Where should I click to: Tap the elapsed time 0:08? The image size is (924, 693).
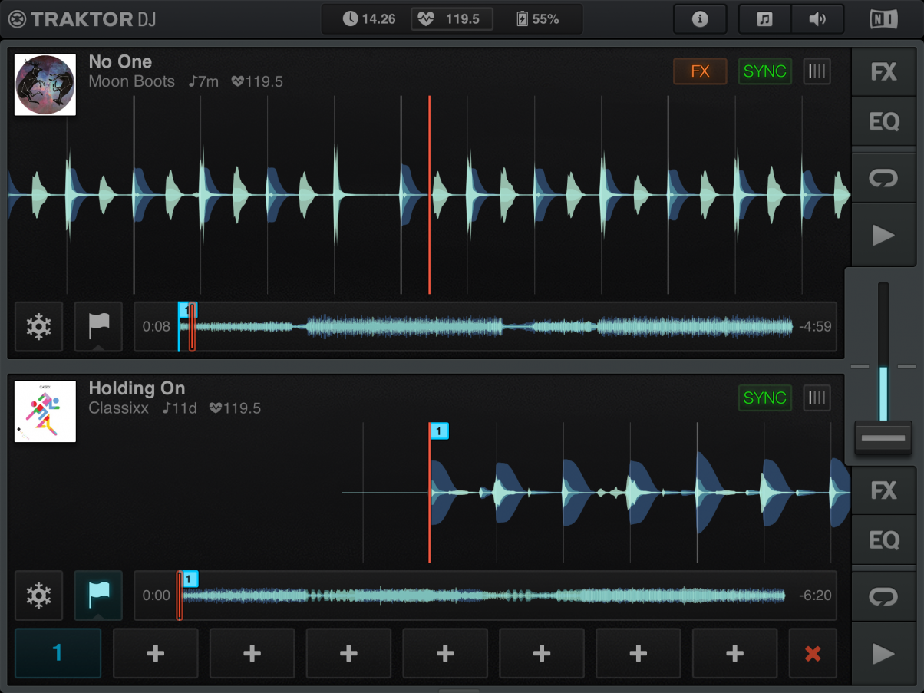coord(157,327)
